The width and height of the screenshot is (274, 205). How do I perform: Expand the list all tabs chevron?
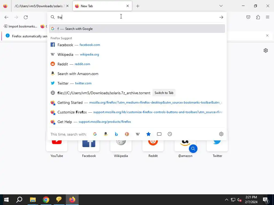[x=221, y=6]
